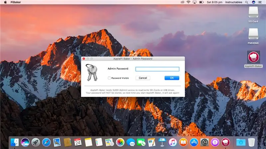Open Launchpad rocket icon in dock
The width and height of the screenshot is (266, 149).
coord(36,142)
